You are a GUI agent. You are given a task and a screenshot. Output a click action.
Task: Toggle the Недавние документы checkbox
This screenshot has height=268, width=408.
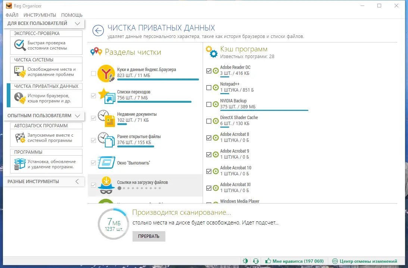point(93,118)
